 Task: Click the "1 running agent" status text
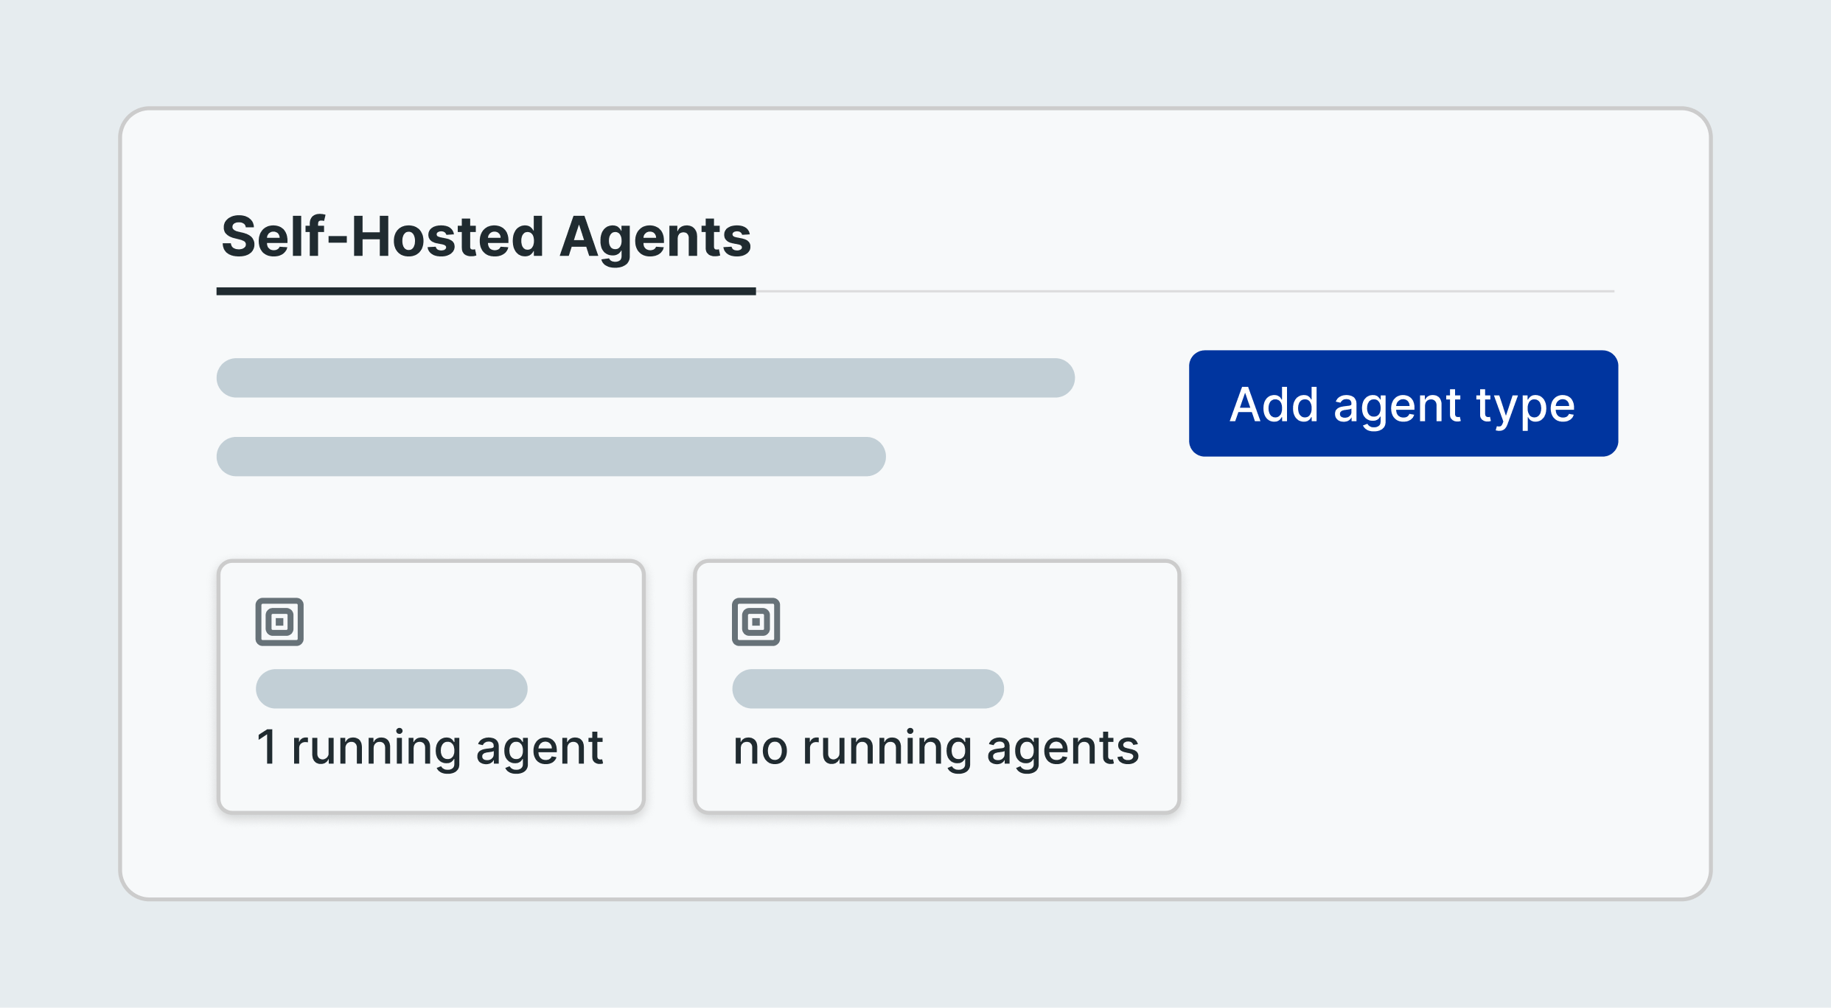tap(430, 749)
